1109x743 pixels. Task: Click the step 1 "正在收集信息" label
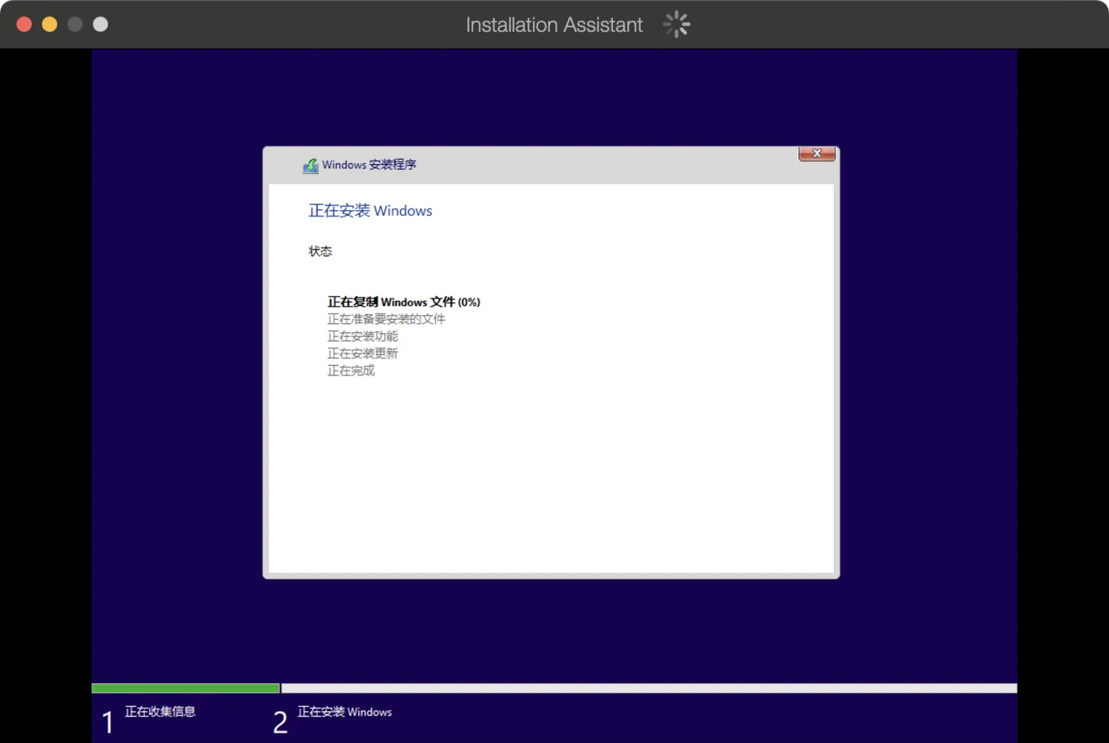point(160,711)
